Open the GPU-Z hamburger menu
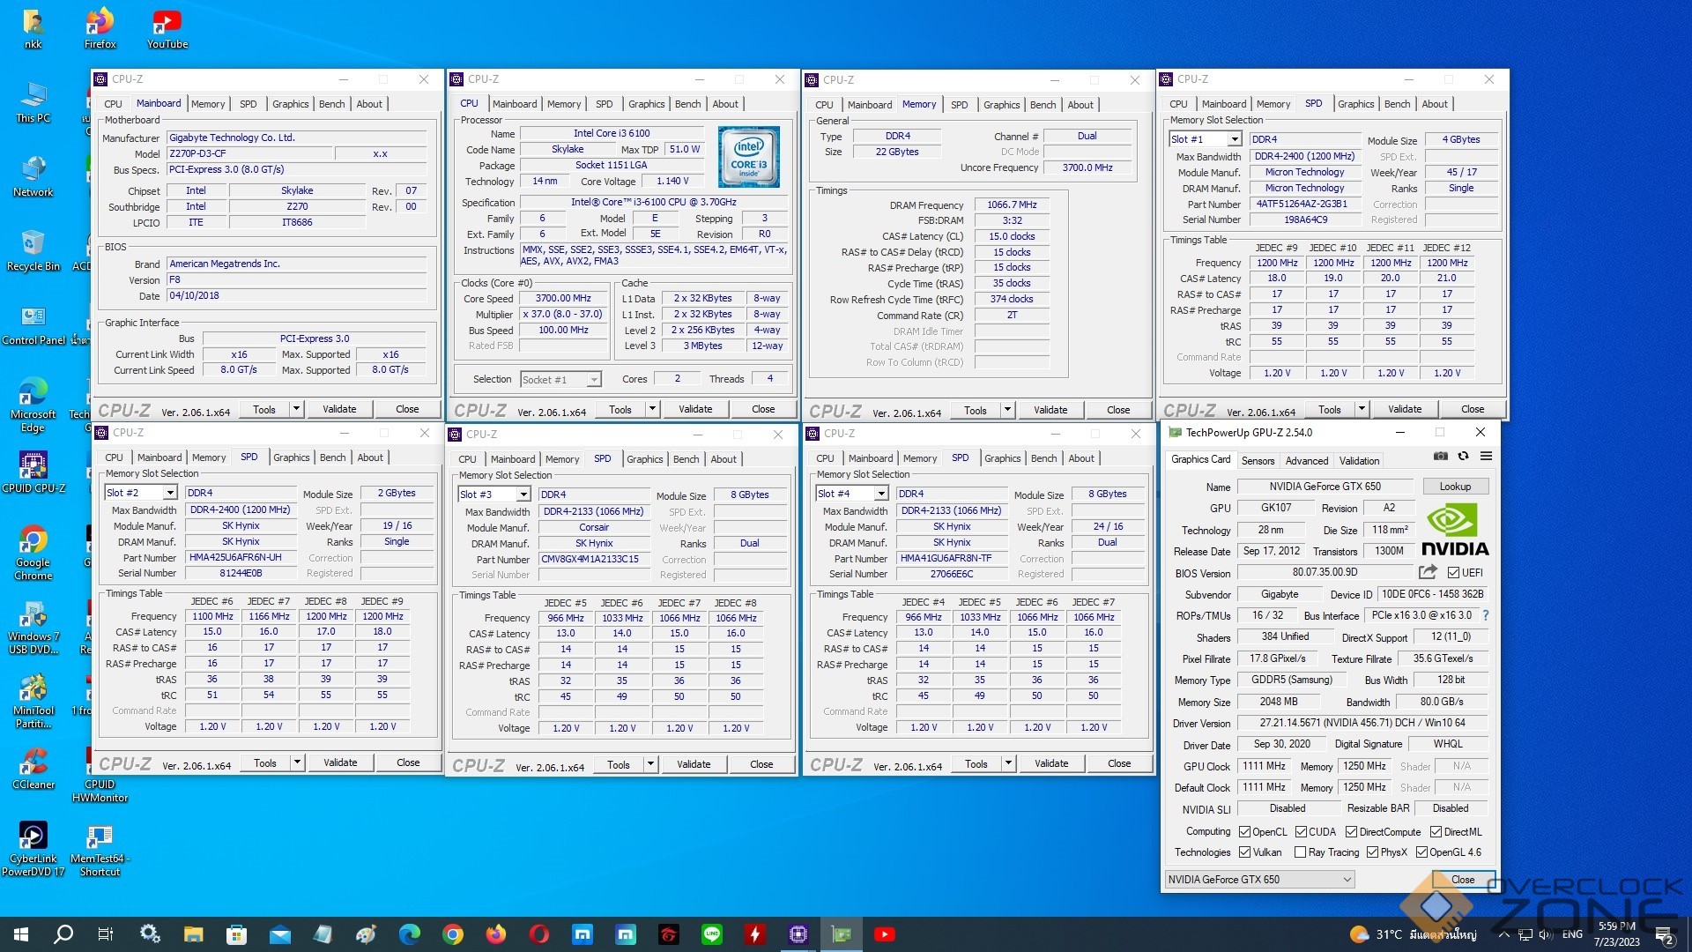This screenshot has width=1692, height=952. [x=1486, y=457]
